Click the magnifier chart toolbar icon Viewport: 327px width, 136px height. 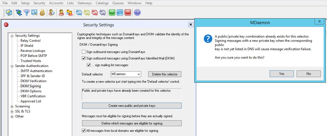coord(34,13)
